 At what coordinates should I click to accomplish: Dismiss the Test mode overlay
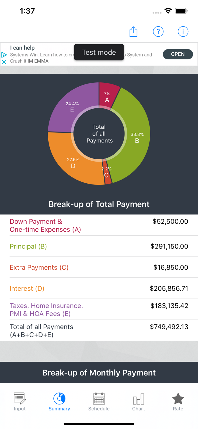pyautogui.click(x=99, y=52)
